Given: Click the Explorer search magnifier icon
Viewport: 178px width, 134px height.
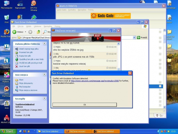Looking at the screenshot, I should coord(45,32).
